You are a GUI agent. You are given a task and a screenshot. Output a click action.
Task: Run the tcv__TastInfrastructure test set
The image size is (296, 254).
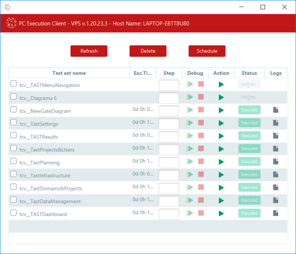tap(221, 175)
